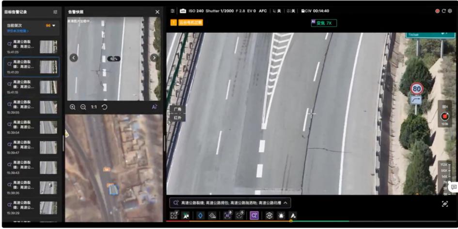Screen dimensions: 458x229
Task: Show the next alarm snapshot image
Action: click(154, 58)
